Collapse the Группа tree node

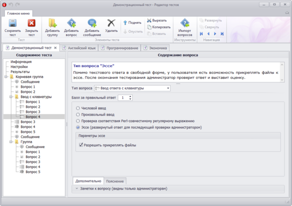[x=11, y=142]
